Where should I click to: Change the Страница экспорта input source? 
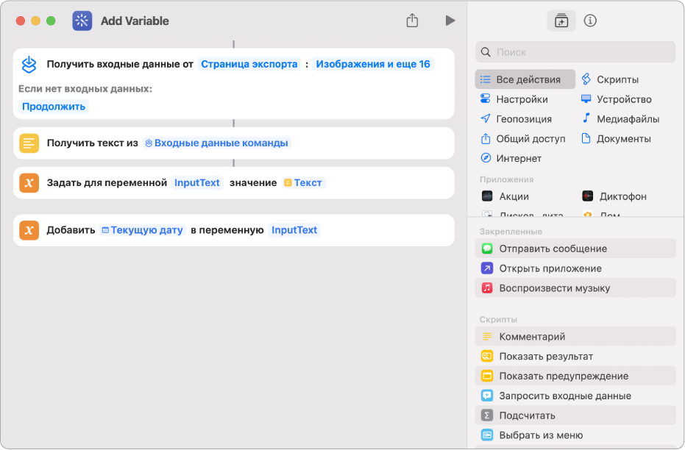(x=249, y=64)
